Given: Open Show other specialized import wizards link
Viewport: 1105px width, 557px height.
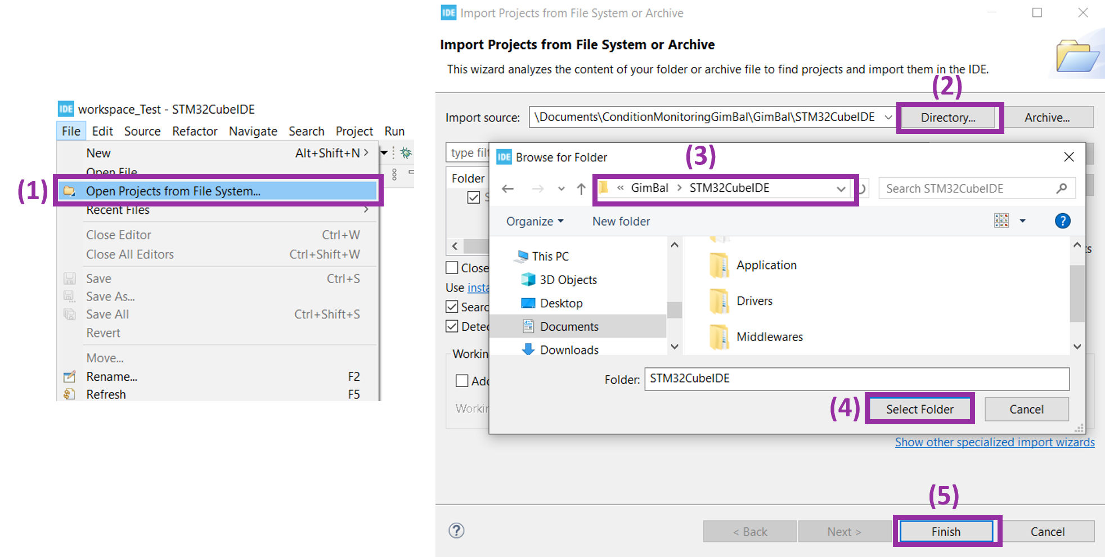Looking at the screenshot, I should pyautogui.click(x=995, y=442).
